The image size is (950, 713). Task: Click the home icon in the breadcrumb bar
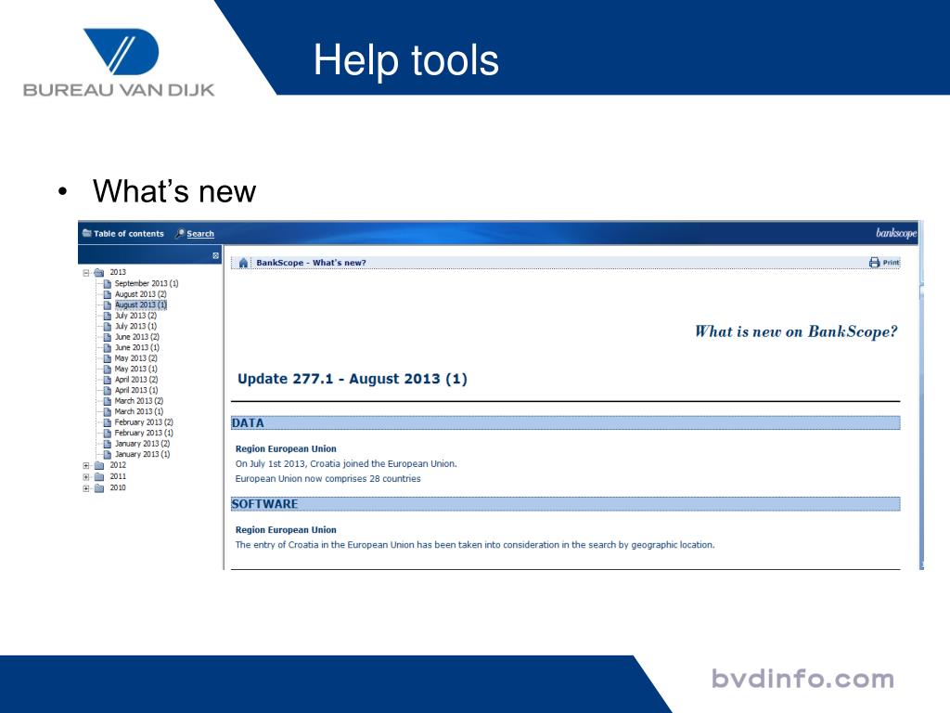(244, 263)
